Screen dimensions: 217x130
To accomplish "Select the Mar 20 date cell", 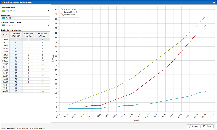I will [x=5, y=55].
